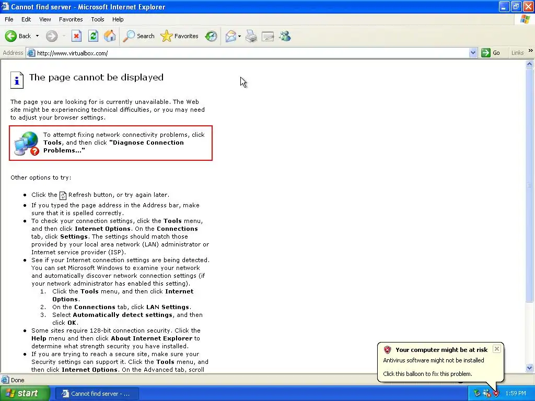The width and height of the screenshot is (535, 401).
Task: Click the network globe diagnose icon
Action: coord(26,144)
